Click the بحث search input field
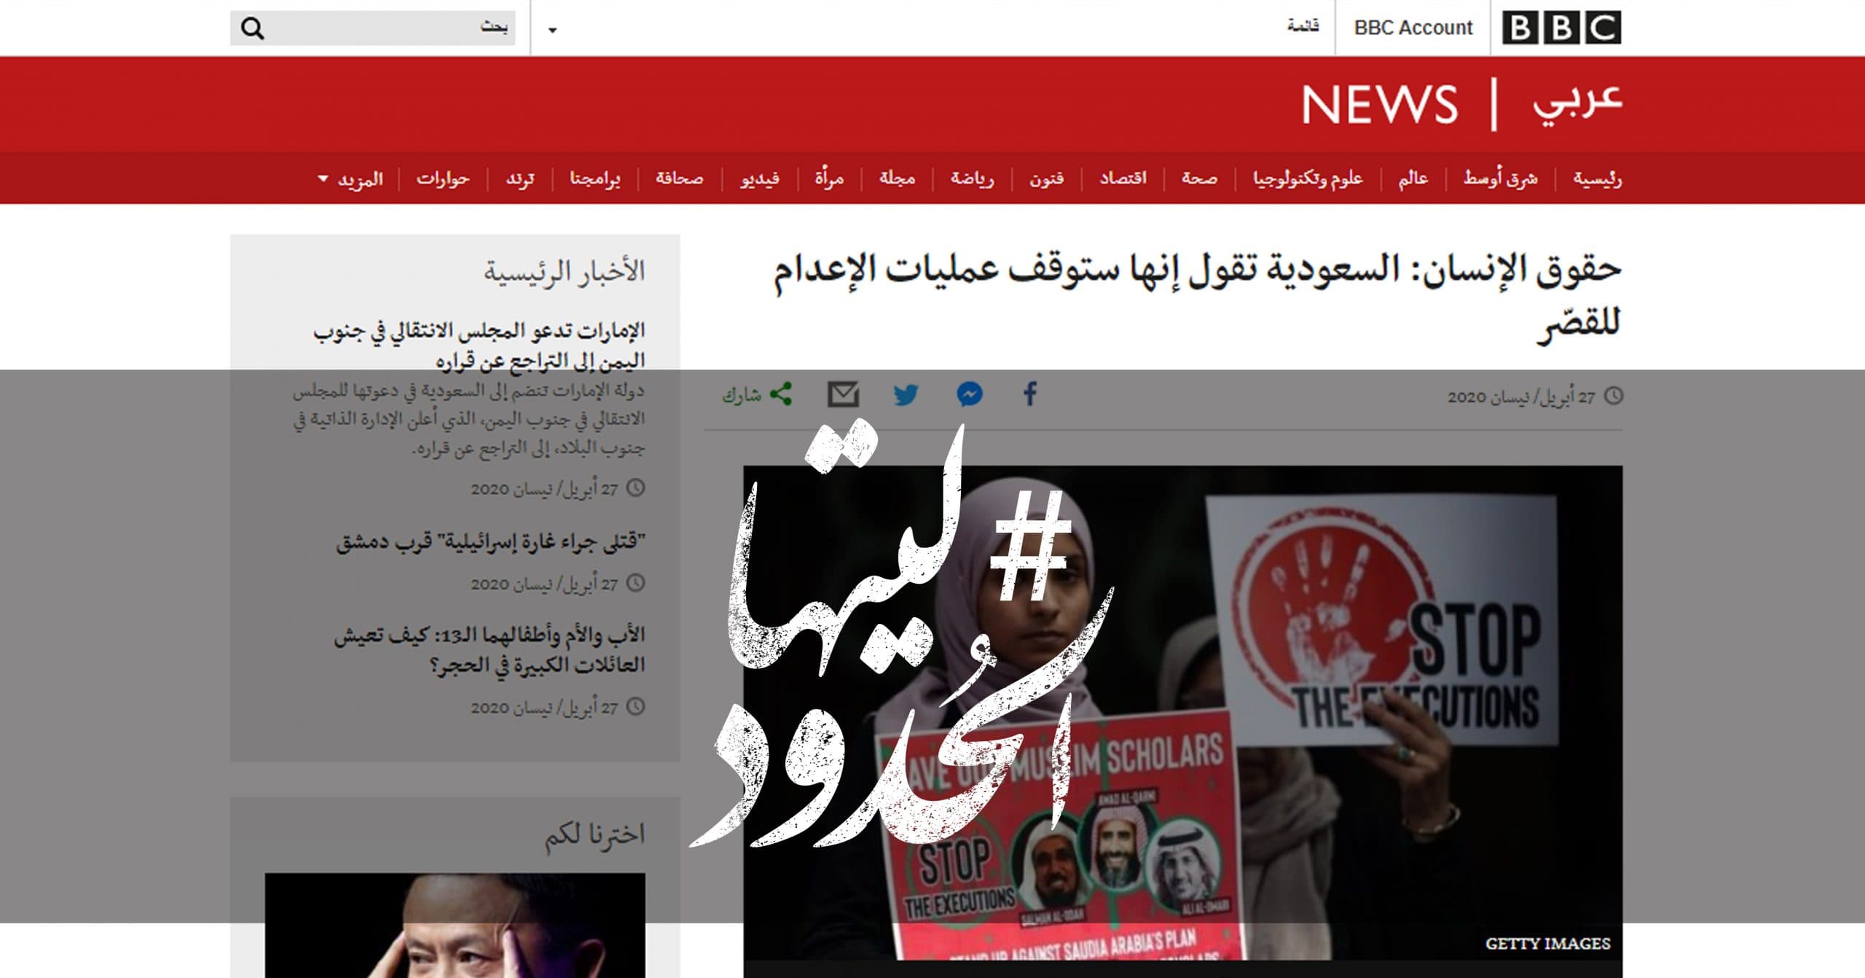This screenshot has width=1865, height=978. (x=373, y=28)
